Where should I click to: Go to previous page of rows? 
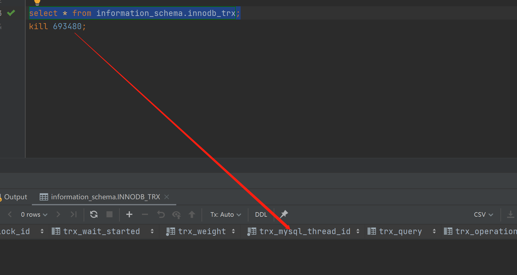click(10, 214)
